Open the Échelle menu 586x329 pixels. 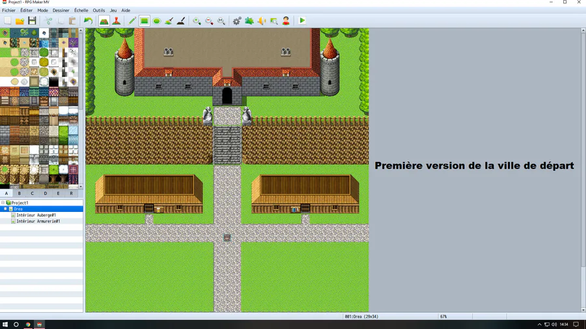[81, 10]
